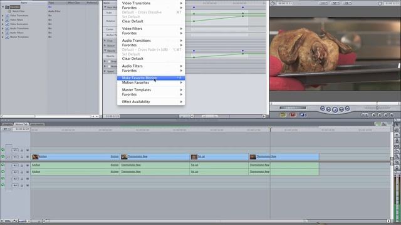Activate the Zoom magnifier tool
The width and height of the screenshot is (401, 225).
[397, 157]
